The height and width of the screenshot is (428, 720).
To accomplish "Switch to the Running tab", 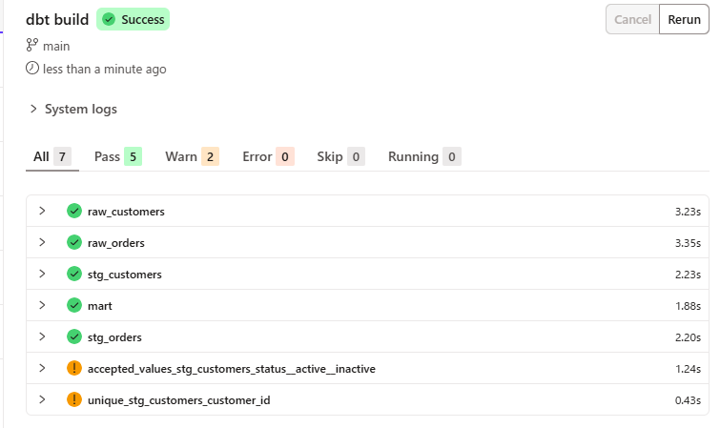I will 424,157.
